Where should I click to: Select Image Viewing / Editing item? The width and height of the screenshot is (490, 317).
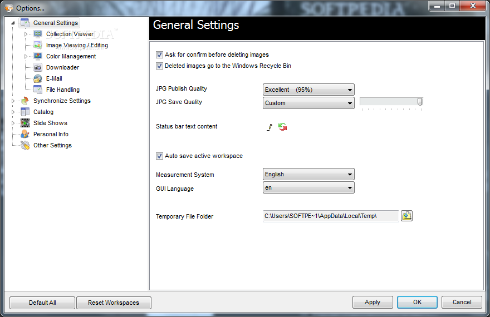tap(77, 45)
